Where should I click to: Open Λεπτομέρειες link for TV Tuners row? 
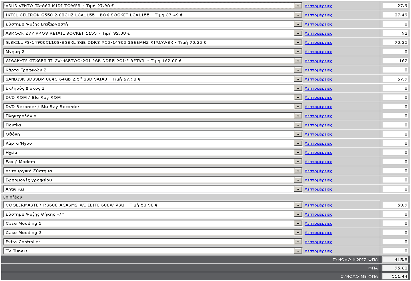click(318, 251)
